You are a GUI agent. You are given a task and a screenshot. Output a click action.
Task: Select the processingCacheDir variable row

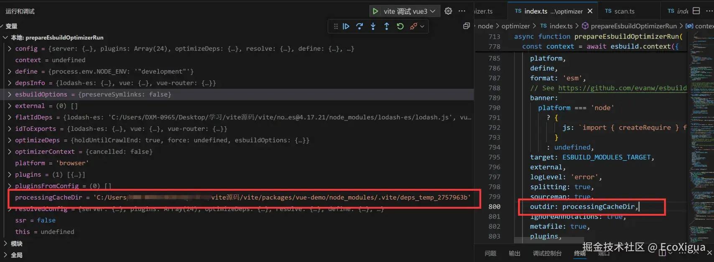(x=237, y=197)
